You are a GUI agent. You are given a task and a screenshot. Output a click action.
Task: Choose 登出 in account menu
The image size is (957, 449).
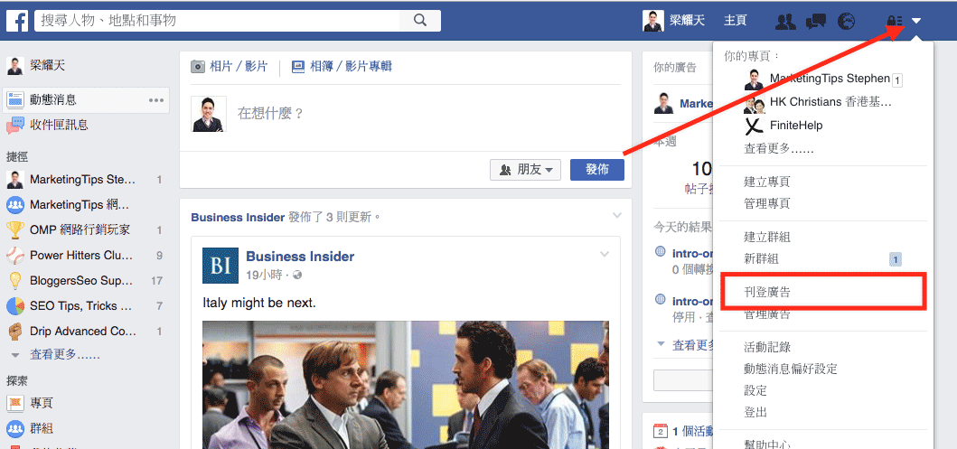point(755,412)
